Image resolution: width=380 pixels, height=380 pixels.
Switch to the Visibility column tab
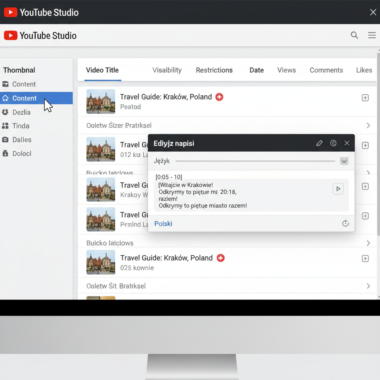[167, 70]
